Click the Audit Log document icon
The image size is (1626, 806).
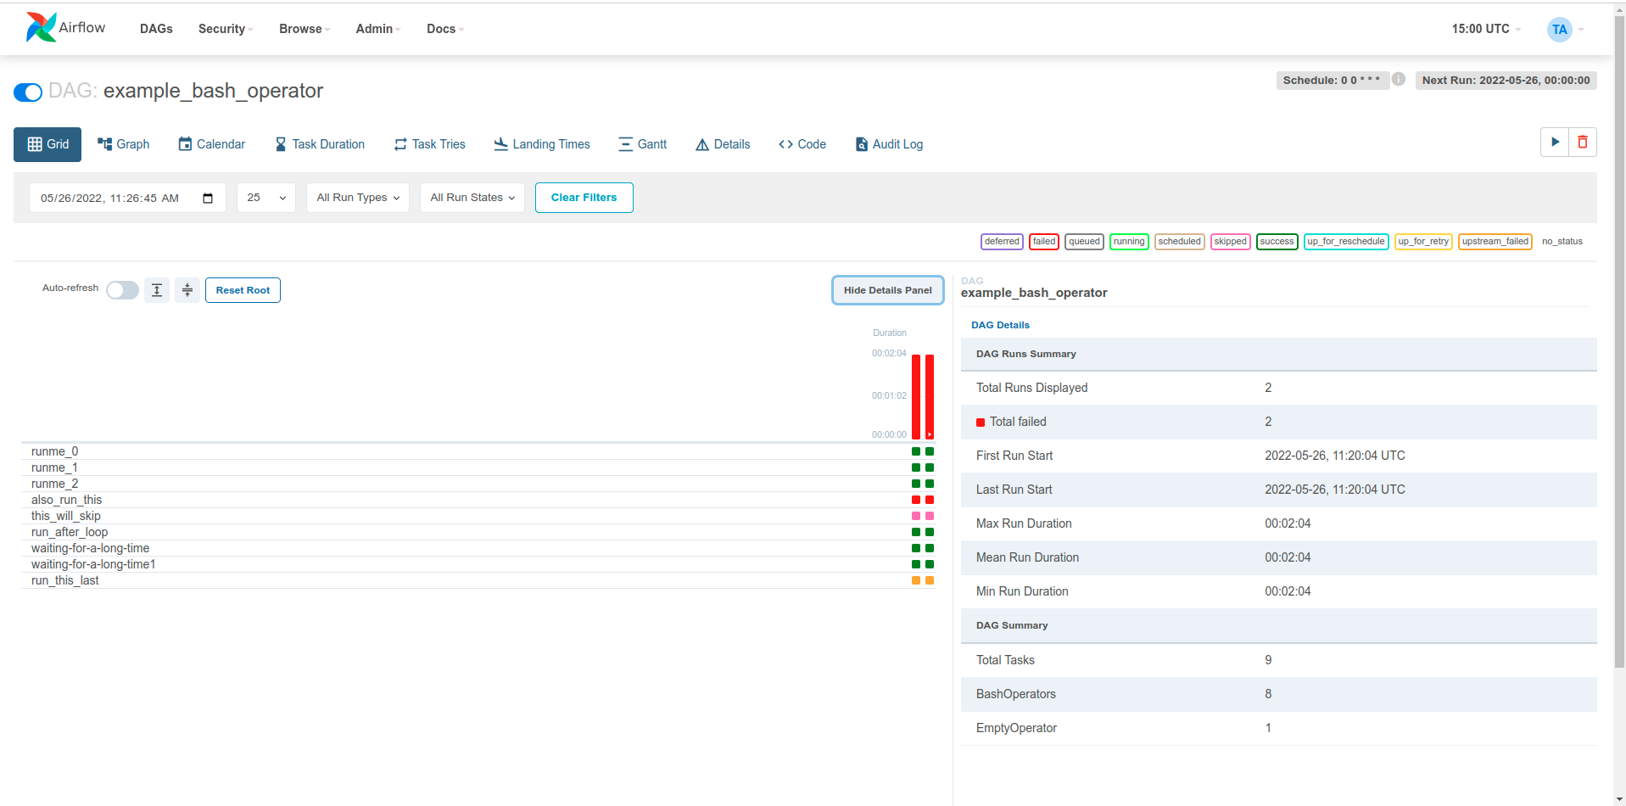coord(862,144)
